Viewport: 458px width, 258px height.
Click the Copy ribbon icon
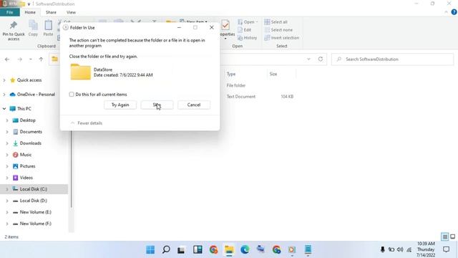[33, 29]
